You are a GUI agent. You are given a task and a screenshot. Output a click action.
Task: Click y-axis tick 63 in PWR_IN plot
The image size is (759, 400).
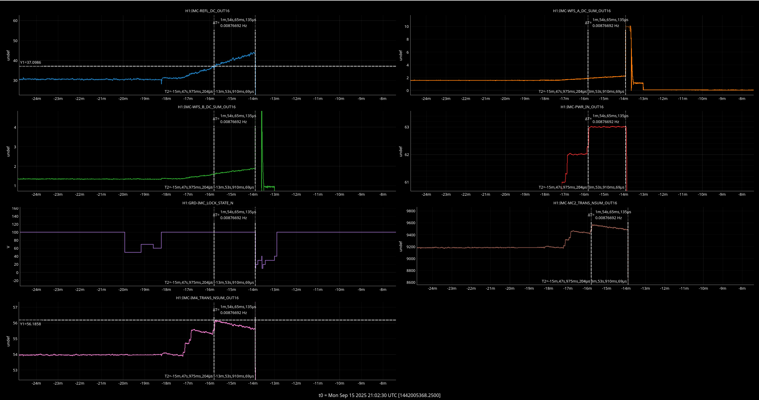click(x=407, y=127)
